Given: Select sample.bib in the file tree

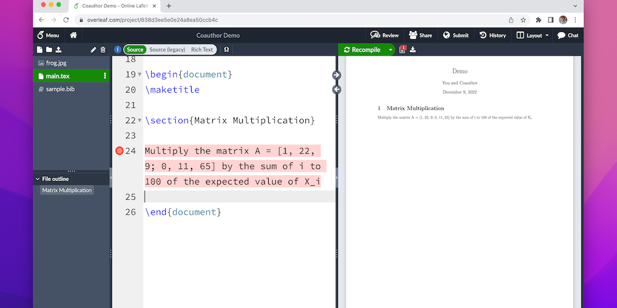Looking at the screenshot, I should pyautogui.click(x=60, y=89).
